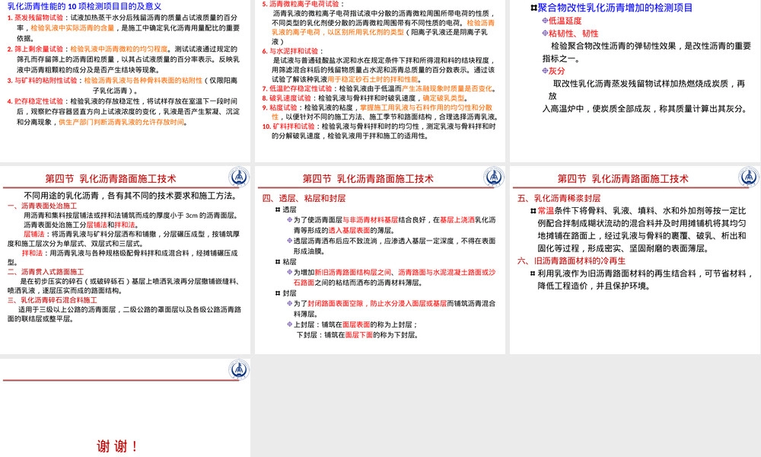Click the heading 五、乳化沥青稀浆封层
761x457 pixels.
(559, 198)
